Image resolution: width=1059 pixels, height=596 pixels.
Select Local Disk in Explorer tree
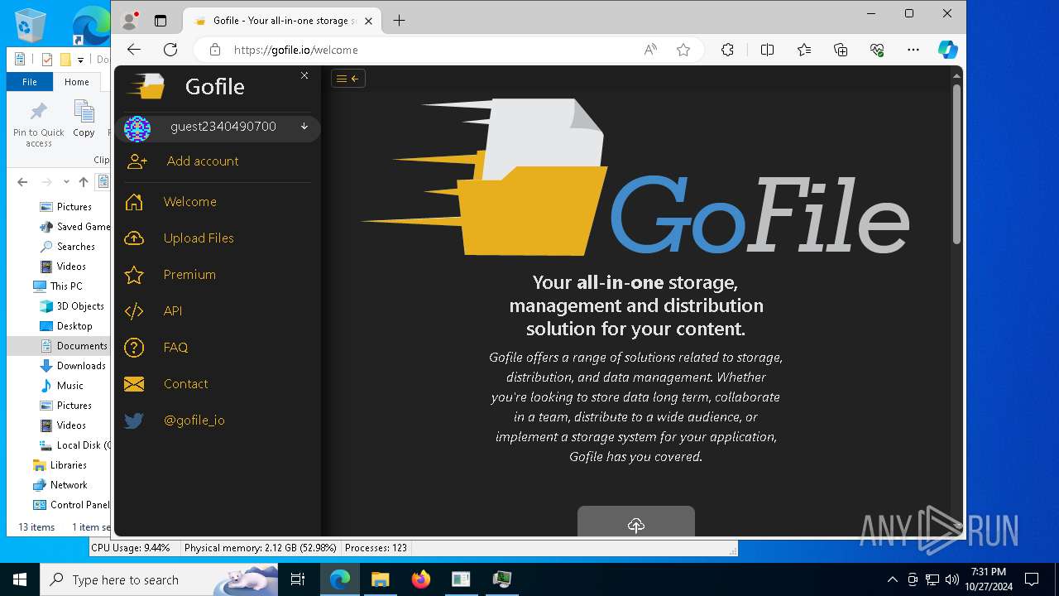tap(75, 445)
